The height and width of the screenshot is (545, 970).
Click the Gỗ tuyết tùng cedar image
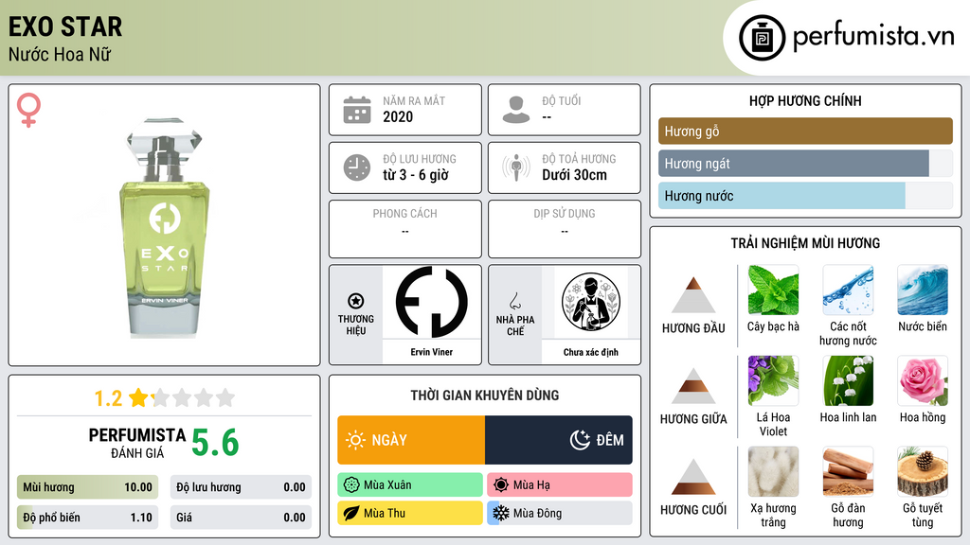point(923,472)
